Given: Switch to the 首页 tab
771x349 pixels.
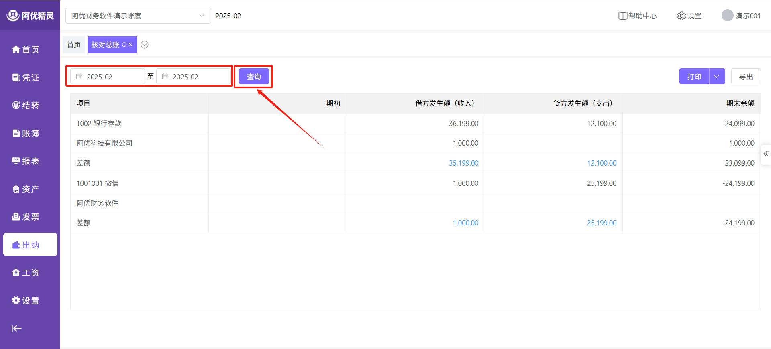Looking at the screenshot, I should 73,45.
